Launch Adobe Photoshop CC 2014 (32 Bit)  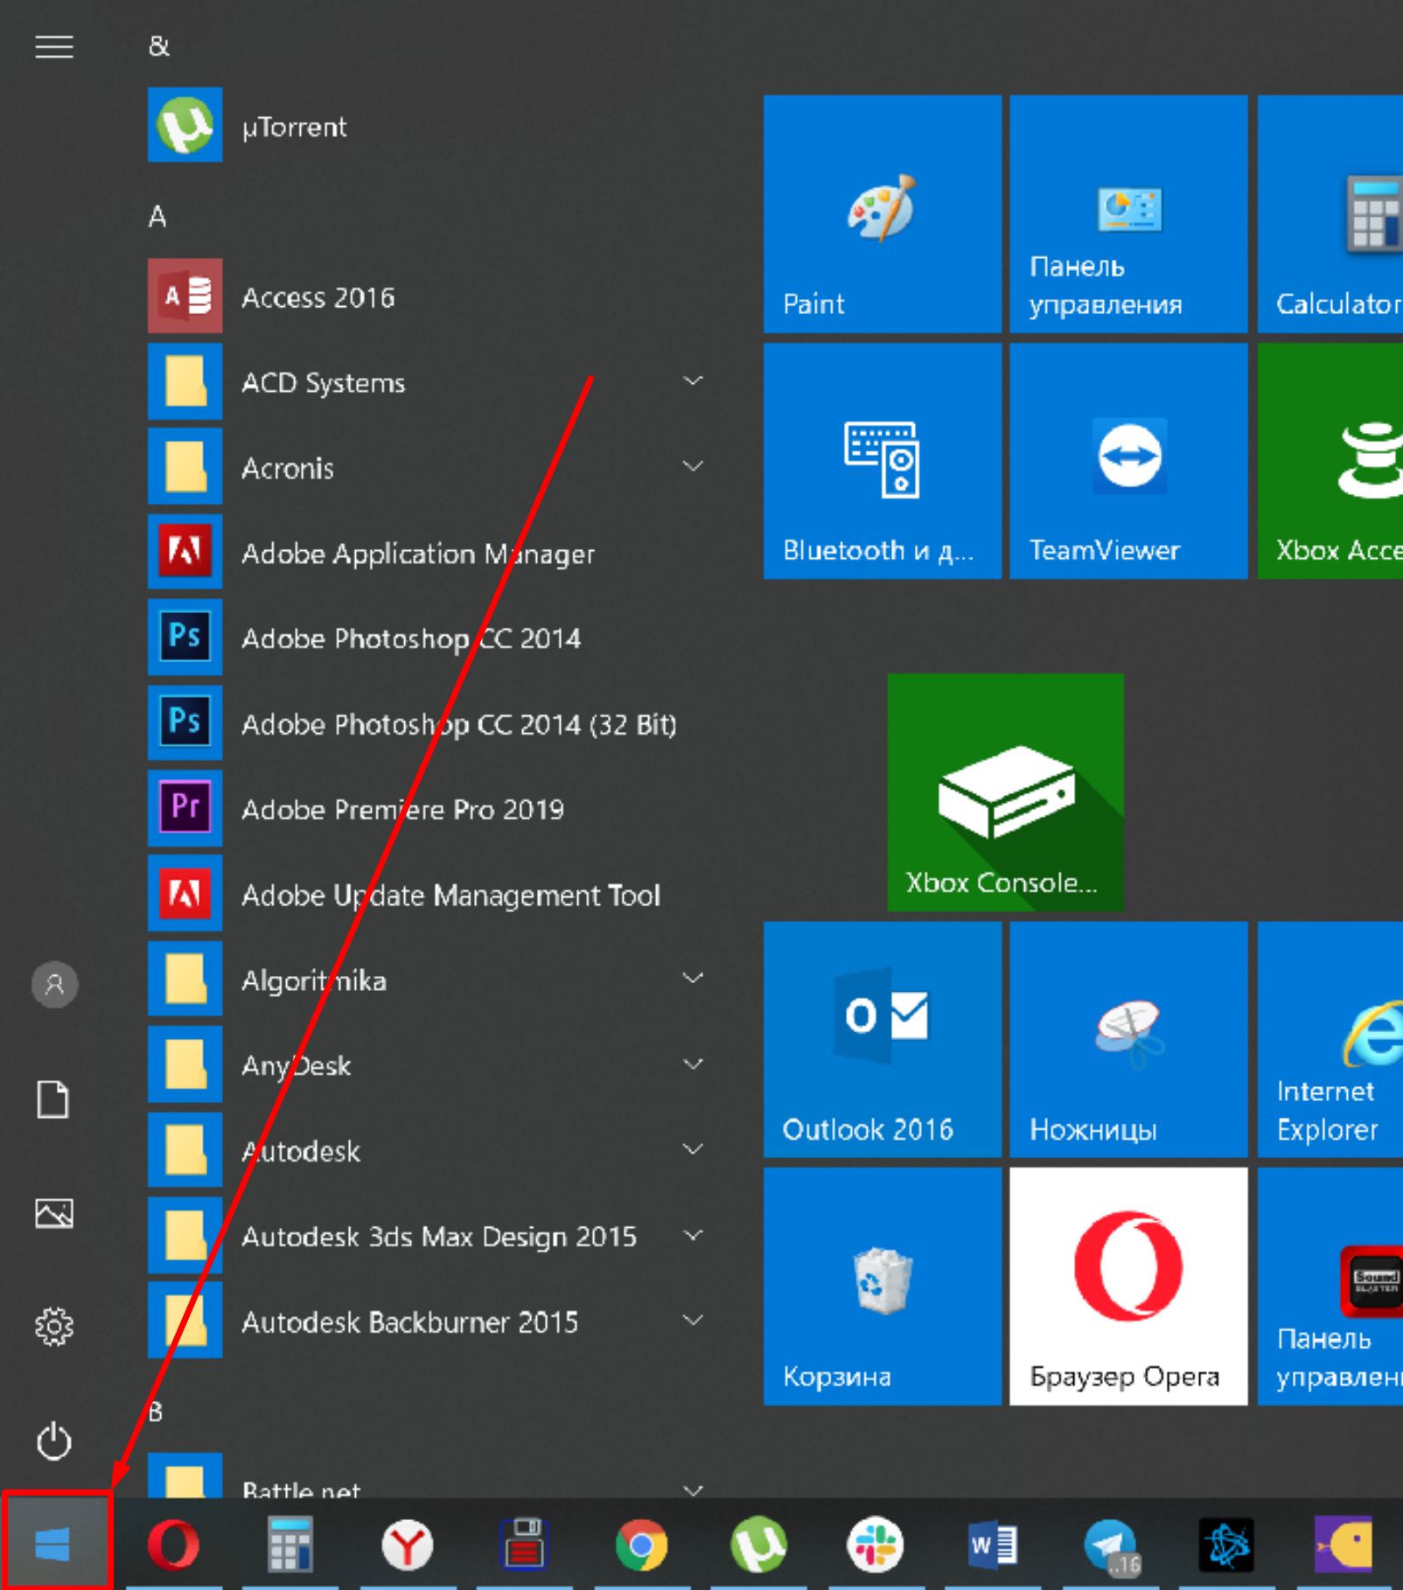(429, 723)
